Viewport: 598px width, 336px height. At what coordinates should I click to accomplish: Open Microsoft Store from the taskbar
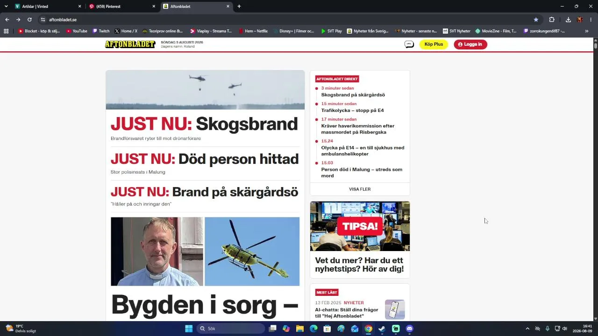click(327, 329)
